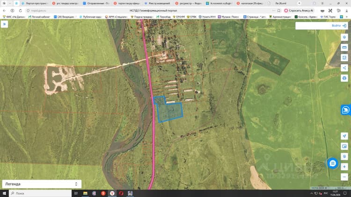The image size is (351, 197).
Task: Open the Подача предвар bookmark
Action: (x=142, y=17)
